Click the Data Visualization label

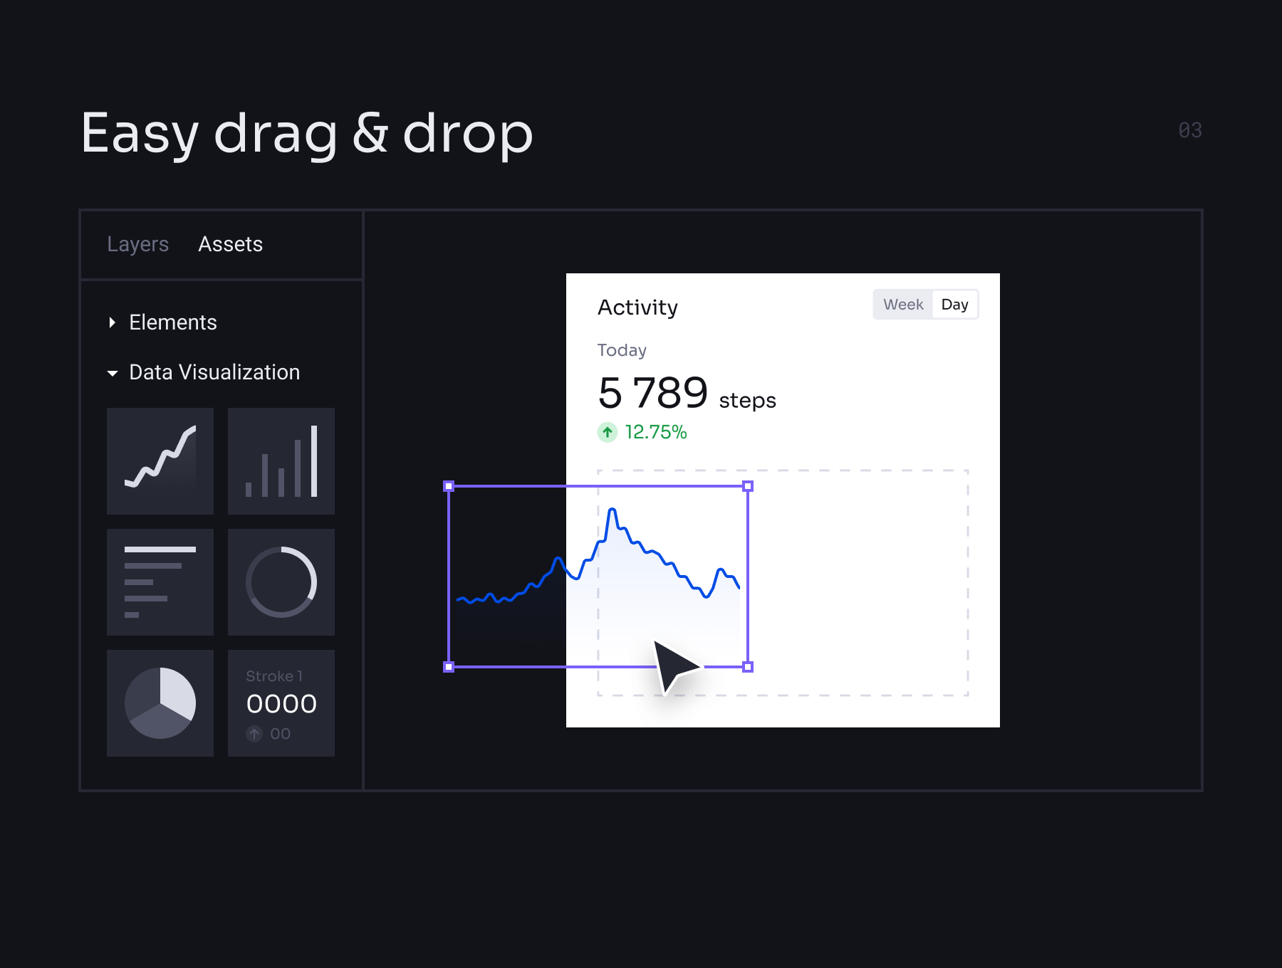(214, 372)
